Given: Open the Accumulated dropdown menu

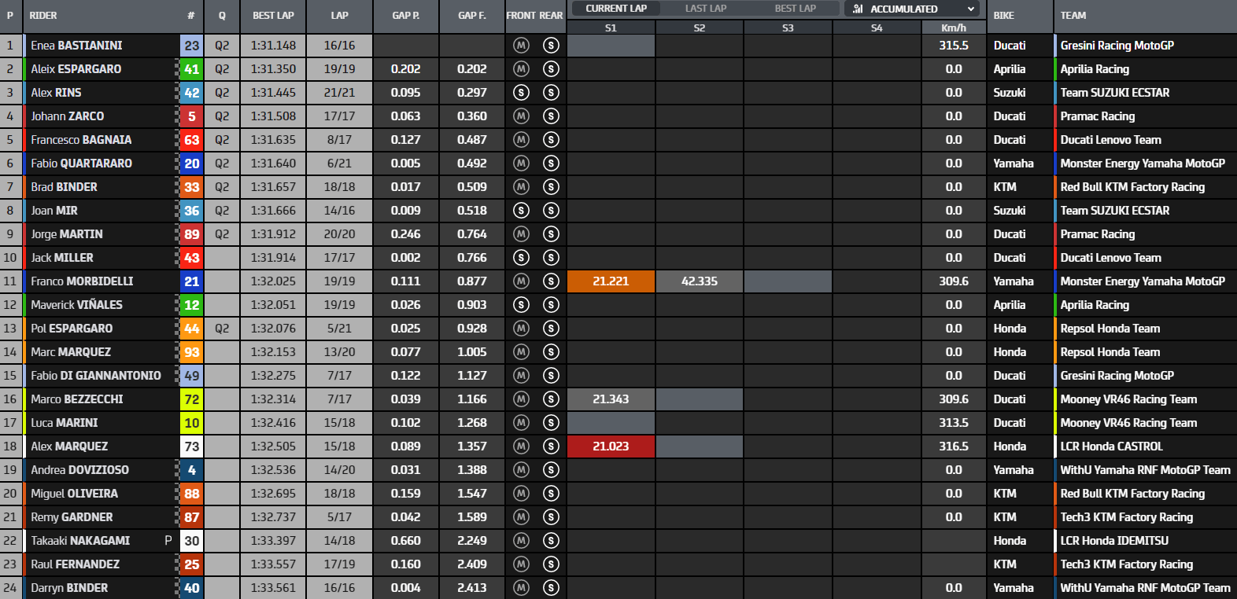Looking at the screenshot, I should click(x=971, y=9).
